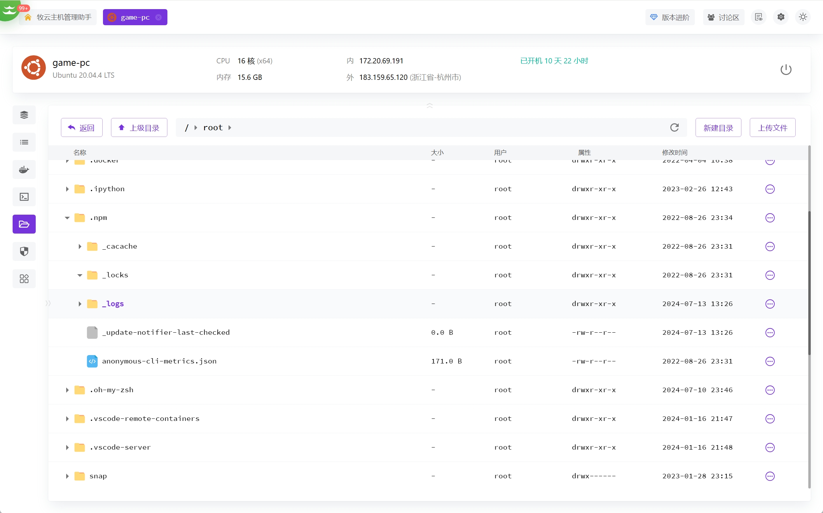823x513 pixels.
Task: Open more actions for snap row
Action: pos(770,476)
